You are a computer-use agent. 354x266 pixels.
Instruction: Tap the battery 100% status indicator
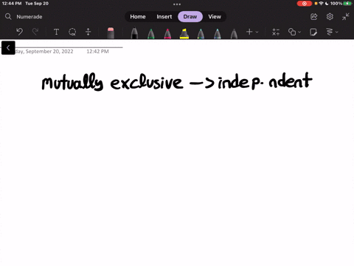point(341,4)
